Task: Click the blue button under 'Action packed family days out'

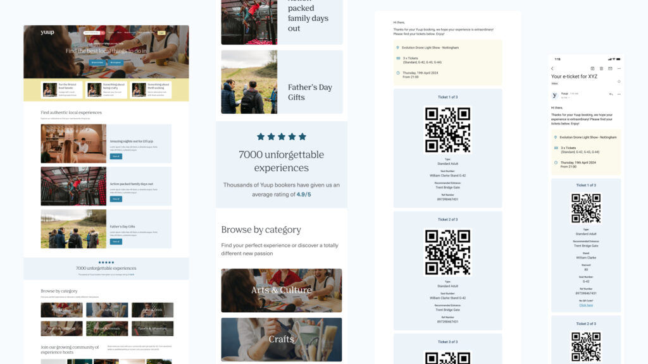Action: point(116,199)
